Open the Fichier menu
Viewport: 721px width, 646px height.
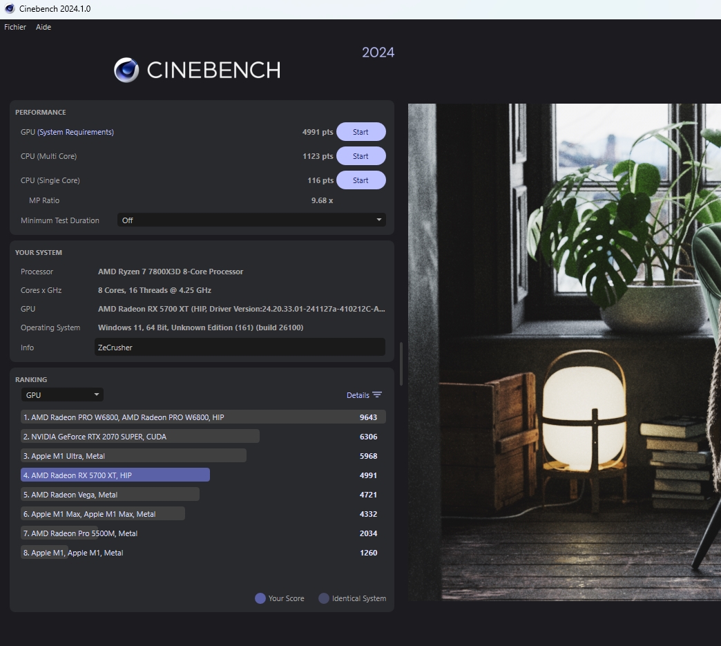[15, 27]
